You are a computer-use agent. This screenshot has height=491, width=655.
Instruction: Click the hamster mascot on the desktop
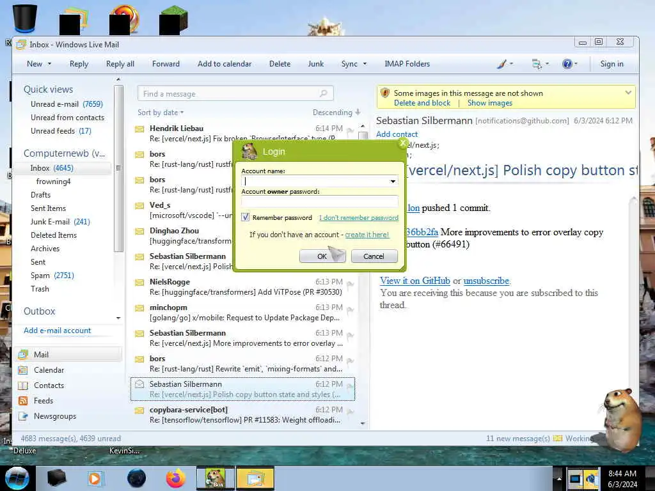[621, 419]
